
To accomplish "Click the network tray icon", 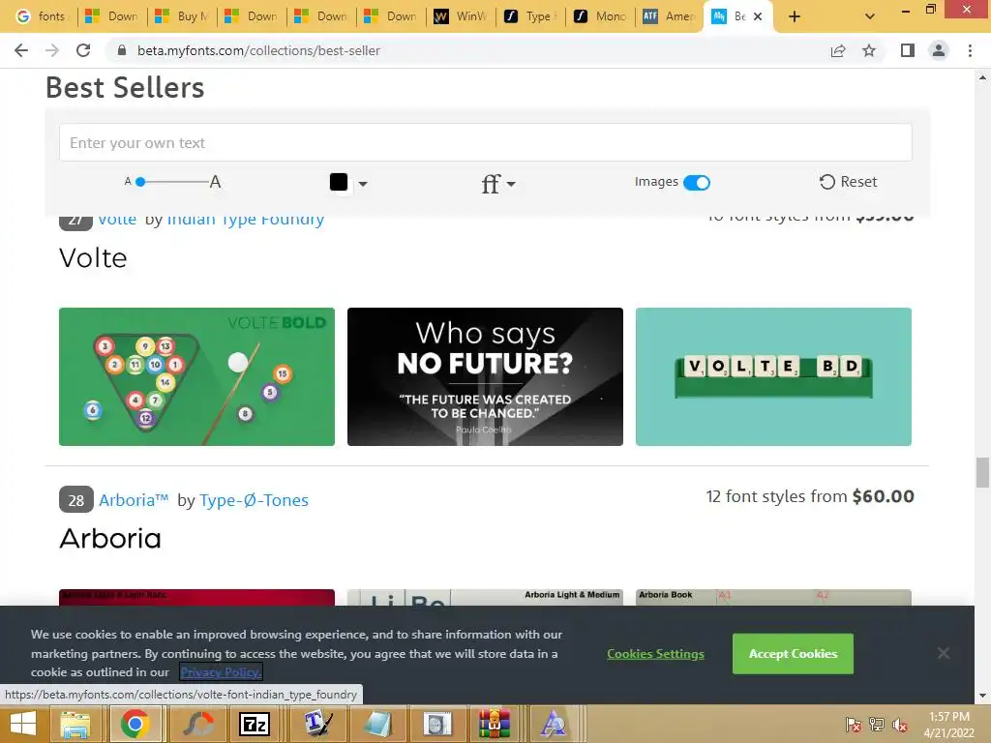I will click(877, 725).
